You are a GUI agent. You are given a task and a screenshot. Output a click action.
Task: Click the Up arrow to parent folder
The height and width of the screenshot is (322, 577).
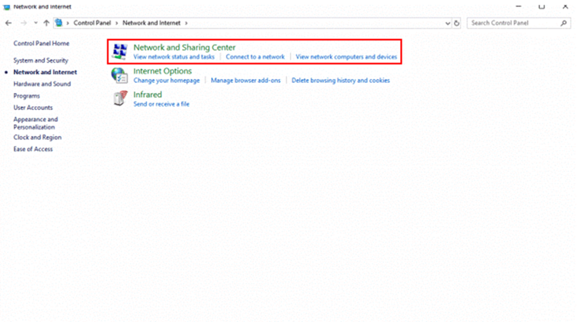[x=46, y=23]
